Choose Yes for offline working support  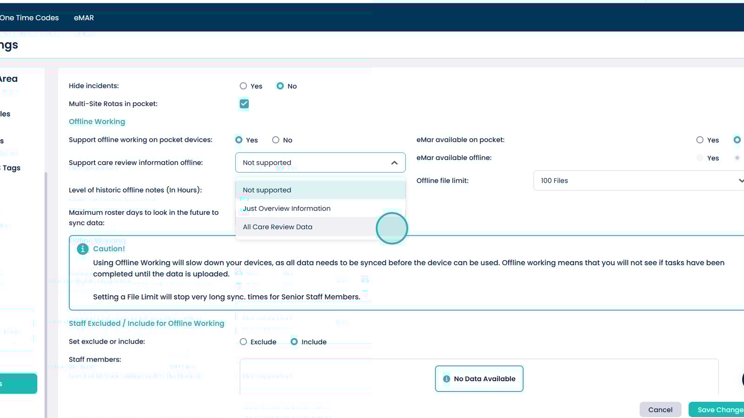239,140
